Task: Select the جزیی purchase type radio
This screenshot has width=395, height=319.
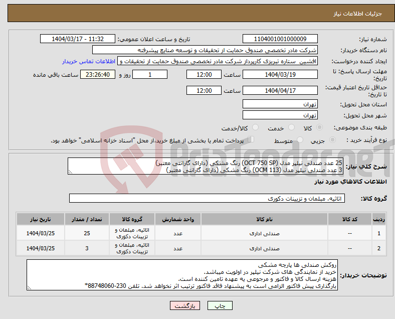Action: [x=332, y=139]
